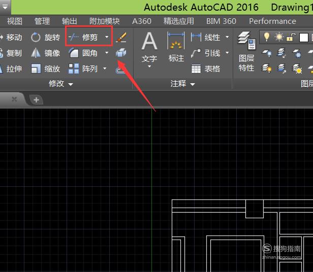Activate the 镜像 (Mirror) tool
This screenshot has width=313, height=272.
pyautogui.click(x=46, y=53)
